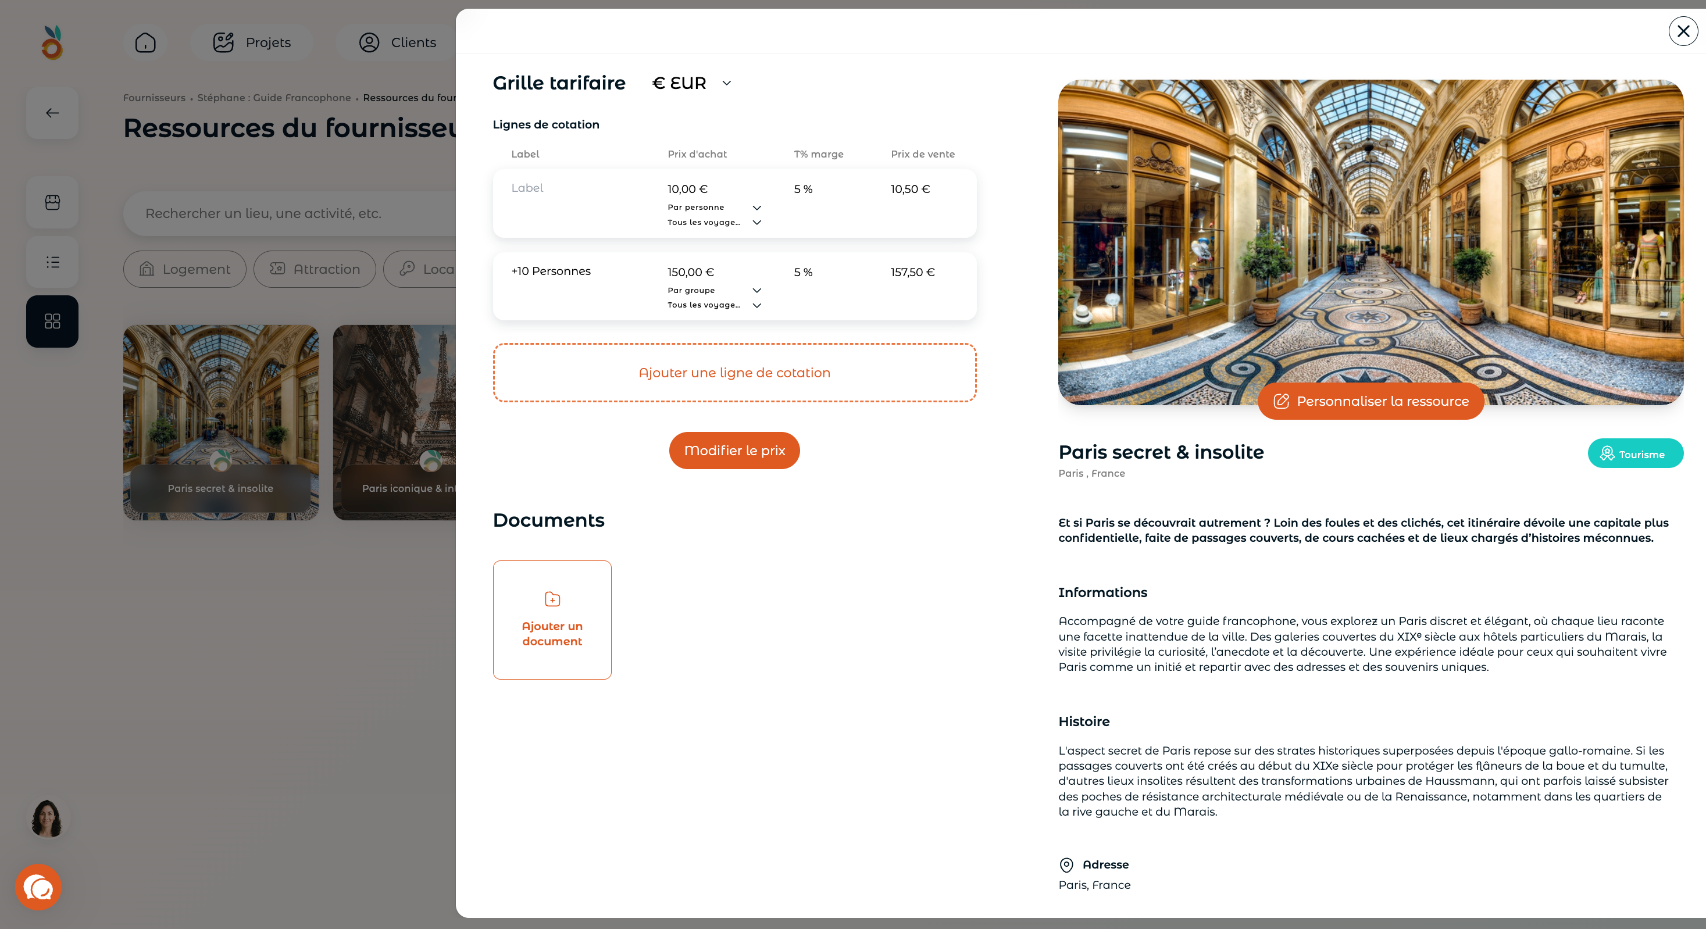
Task: Click the Documents section heading
Action: tap(548, 520)
